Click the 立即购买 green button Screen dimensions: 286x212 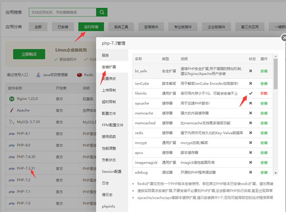coord(29,54)
